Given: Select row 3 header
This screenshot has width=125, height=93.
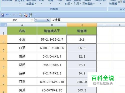Looking at the screenshot, I should click(x=3, y=48).
